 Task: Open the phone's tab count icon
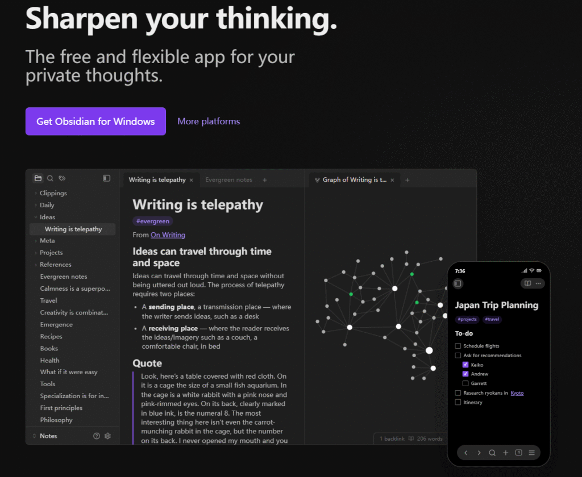519,453
